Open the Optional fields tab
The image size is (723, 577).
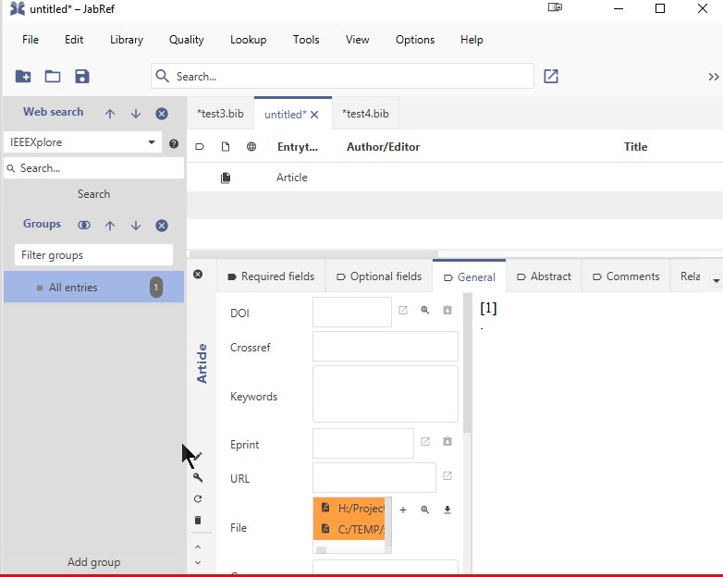pyautogui.click(x=379, y=276)
